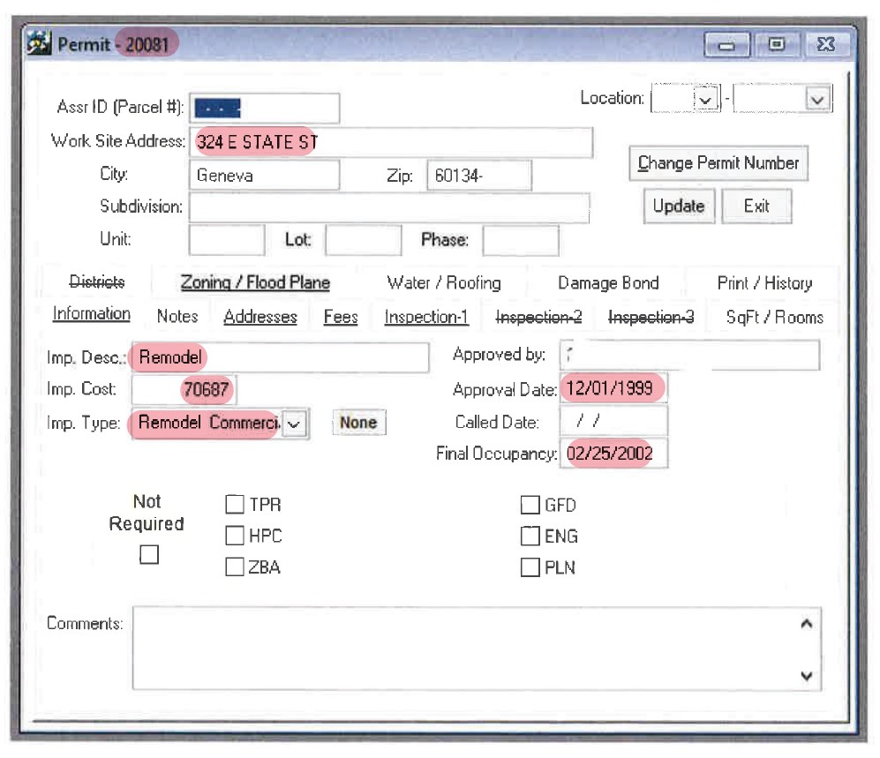Check the TPR checkbox

pyautogui.click(x=235, y=505)
